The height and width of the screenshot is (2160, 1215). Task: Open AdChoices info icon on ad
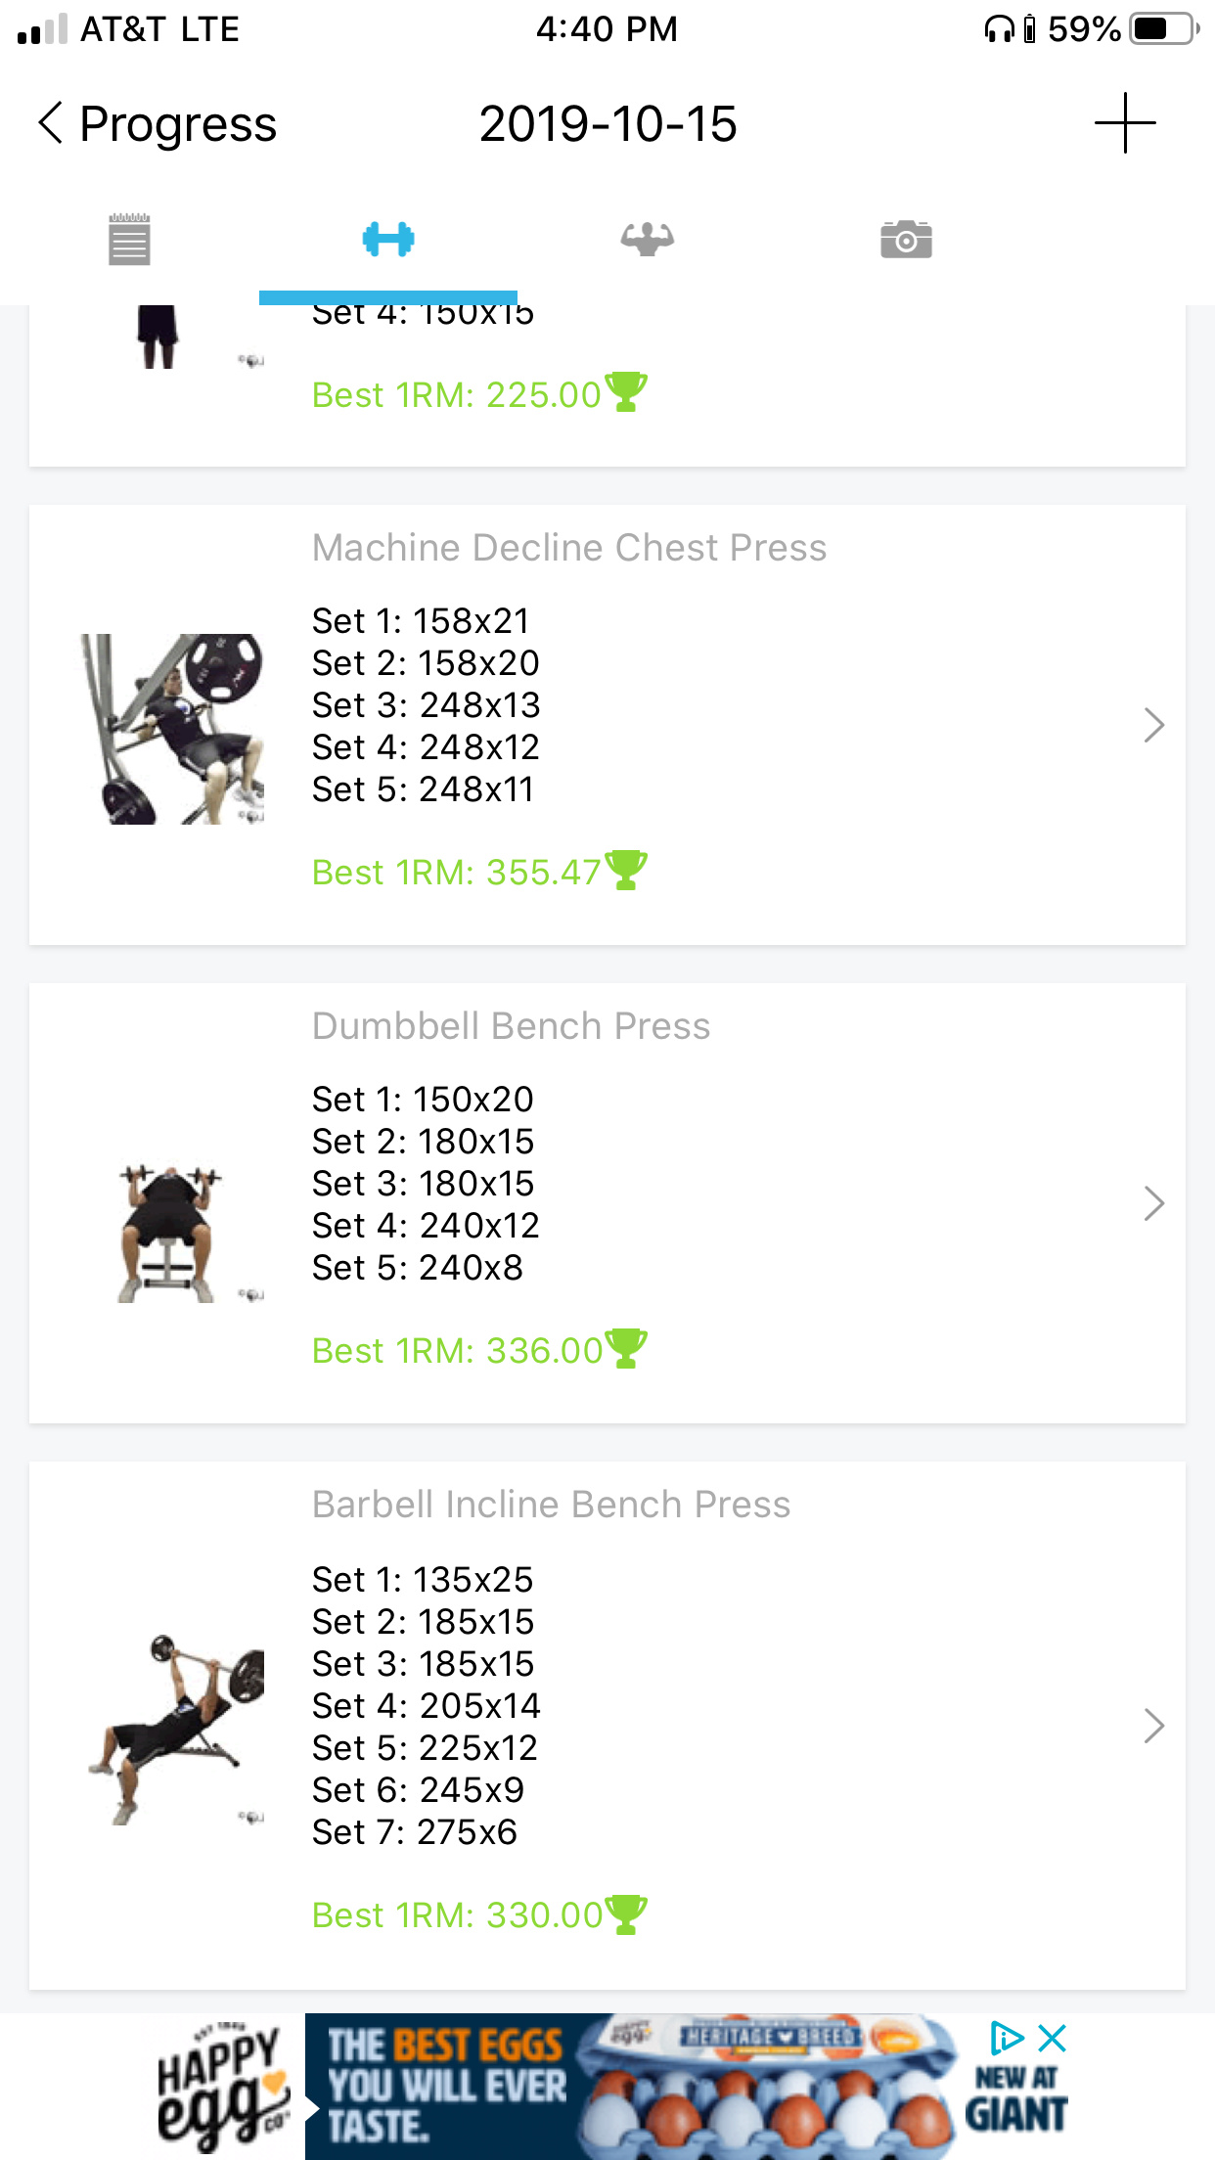(x=1006, y=2039)
